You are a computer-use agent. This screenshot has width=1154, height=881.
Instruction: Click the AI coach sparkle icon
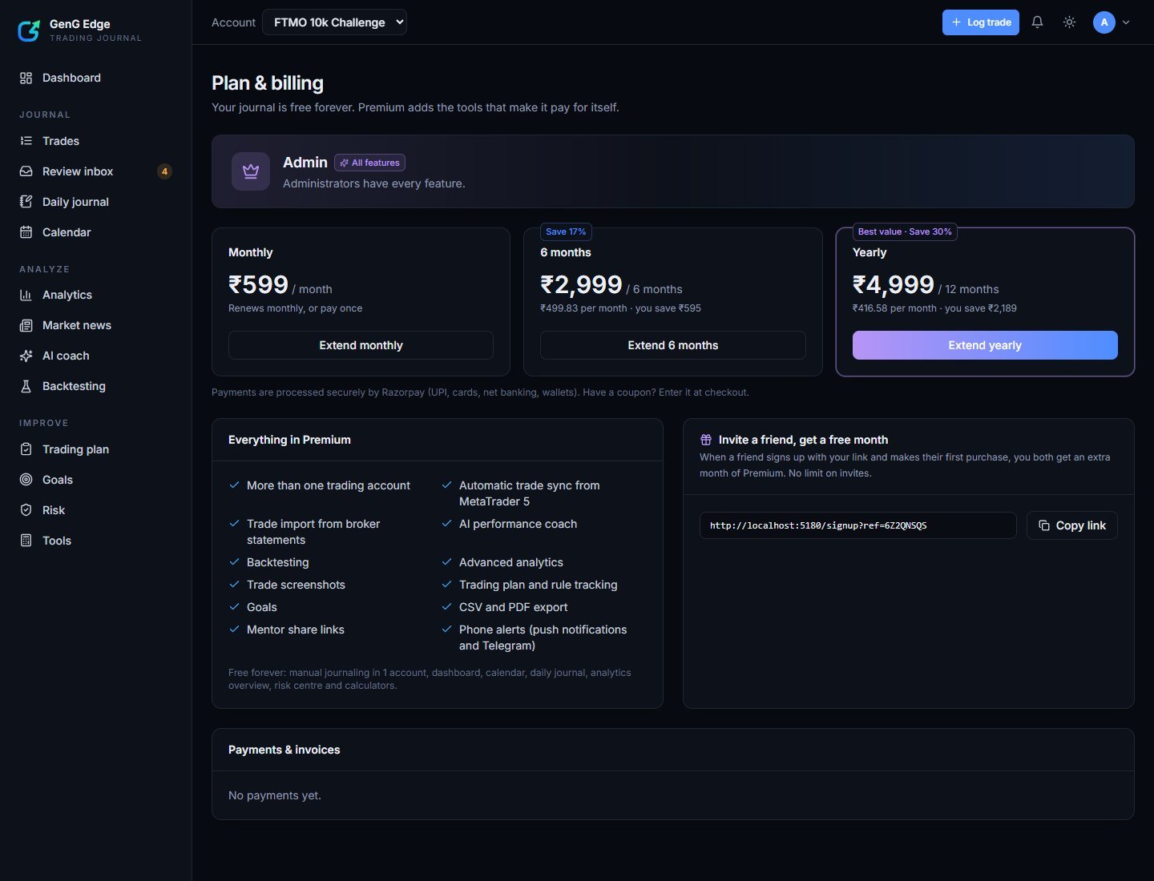coord(26,356)
